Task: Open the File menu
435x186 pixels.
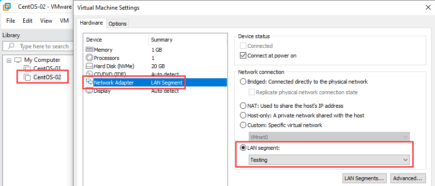Action: [11, 21]
